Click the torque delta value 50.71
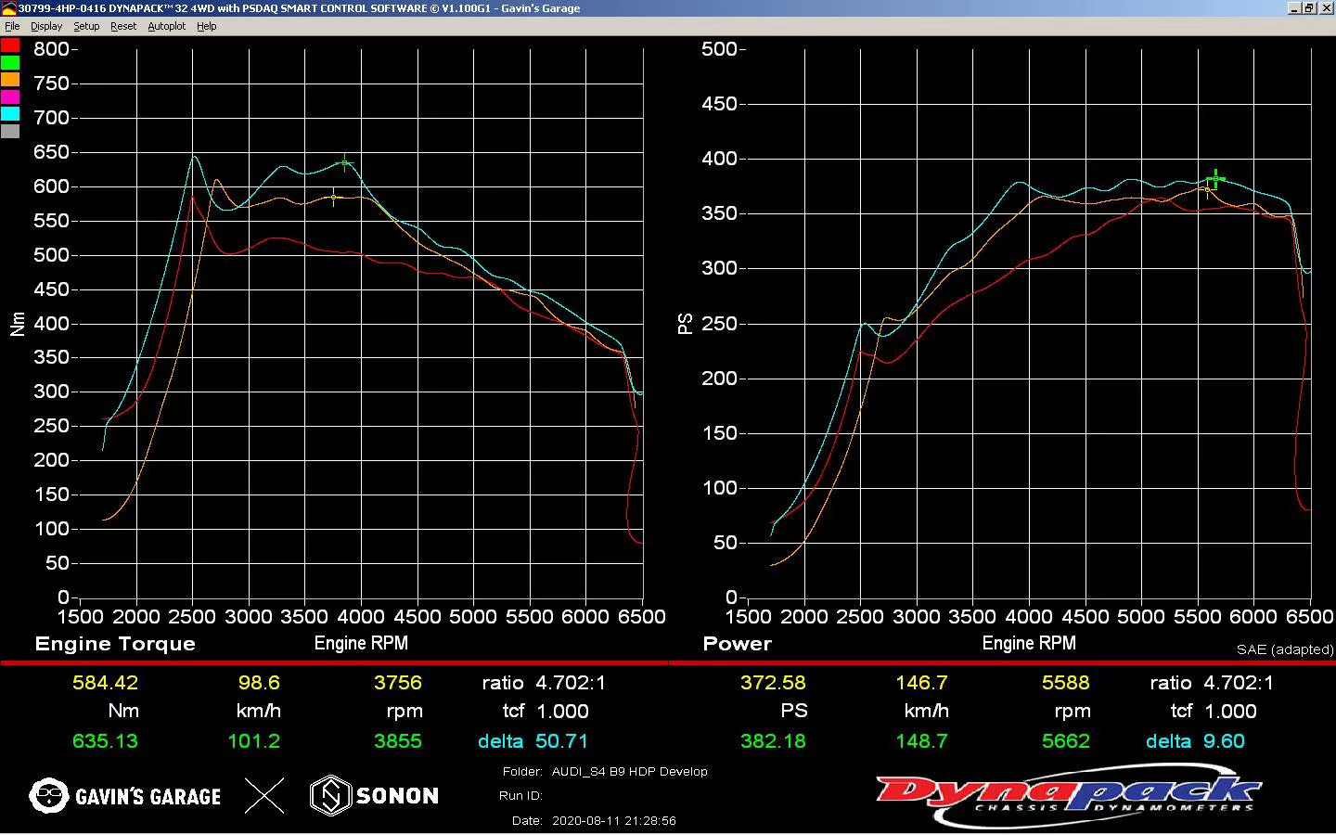1336x835 pixels. [x=561, y=741]
